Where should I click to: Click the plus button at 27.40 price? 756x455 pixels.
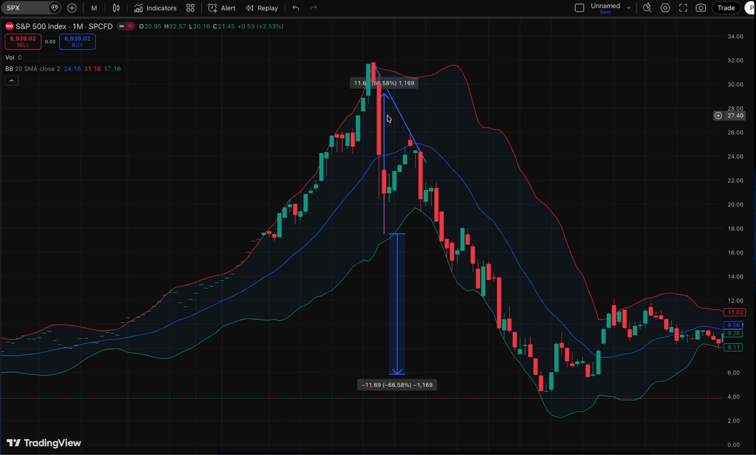point(718,116)
